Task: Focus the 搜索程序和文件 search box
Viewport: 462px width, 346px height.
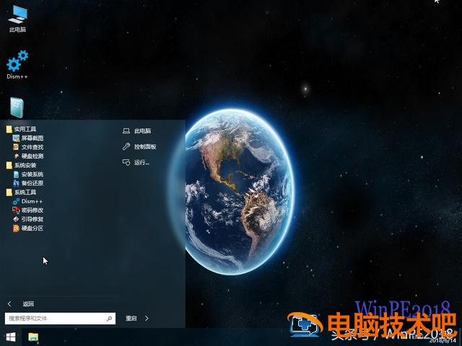Action: click(60, 319)
